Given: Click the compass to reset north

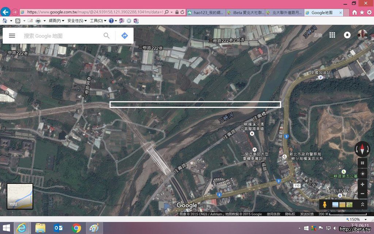Looking at the screenshot, I should pyautogui.click(x=362, y=149).
